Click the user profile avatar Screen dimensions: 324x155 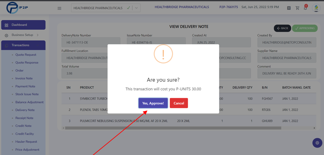click(x=316, y=8)
